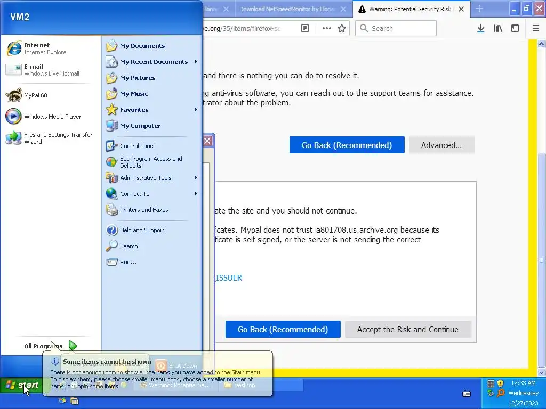Expand My Recent Documents submenu
The image size is (546, 409).
152,62
